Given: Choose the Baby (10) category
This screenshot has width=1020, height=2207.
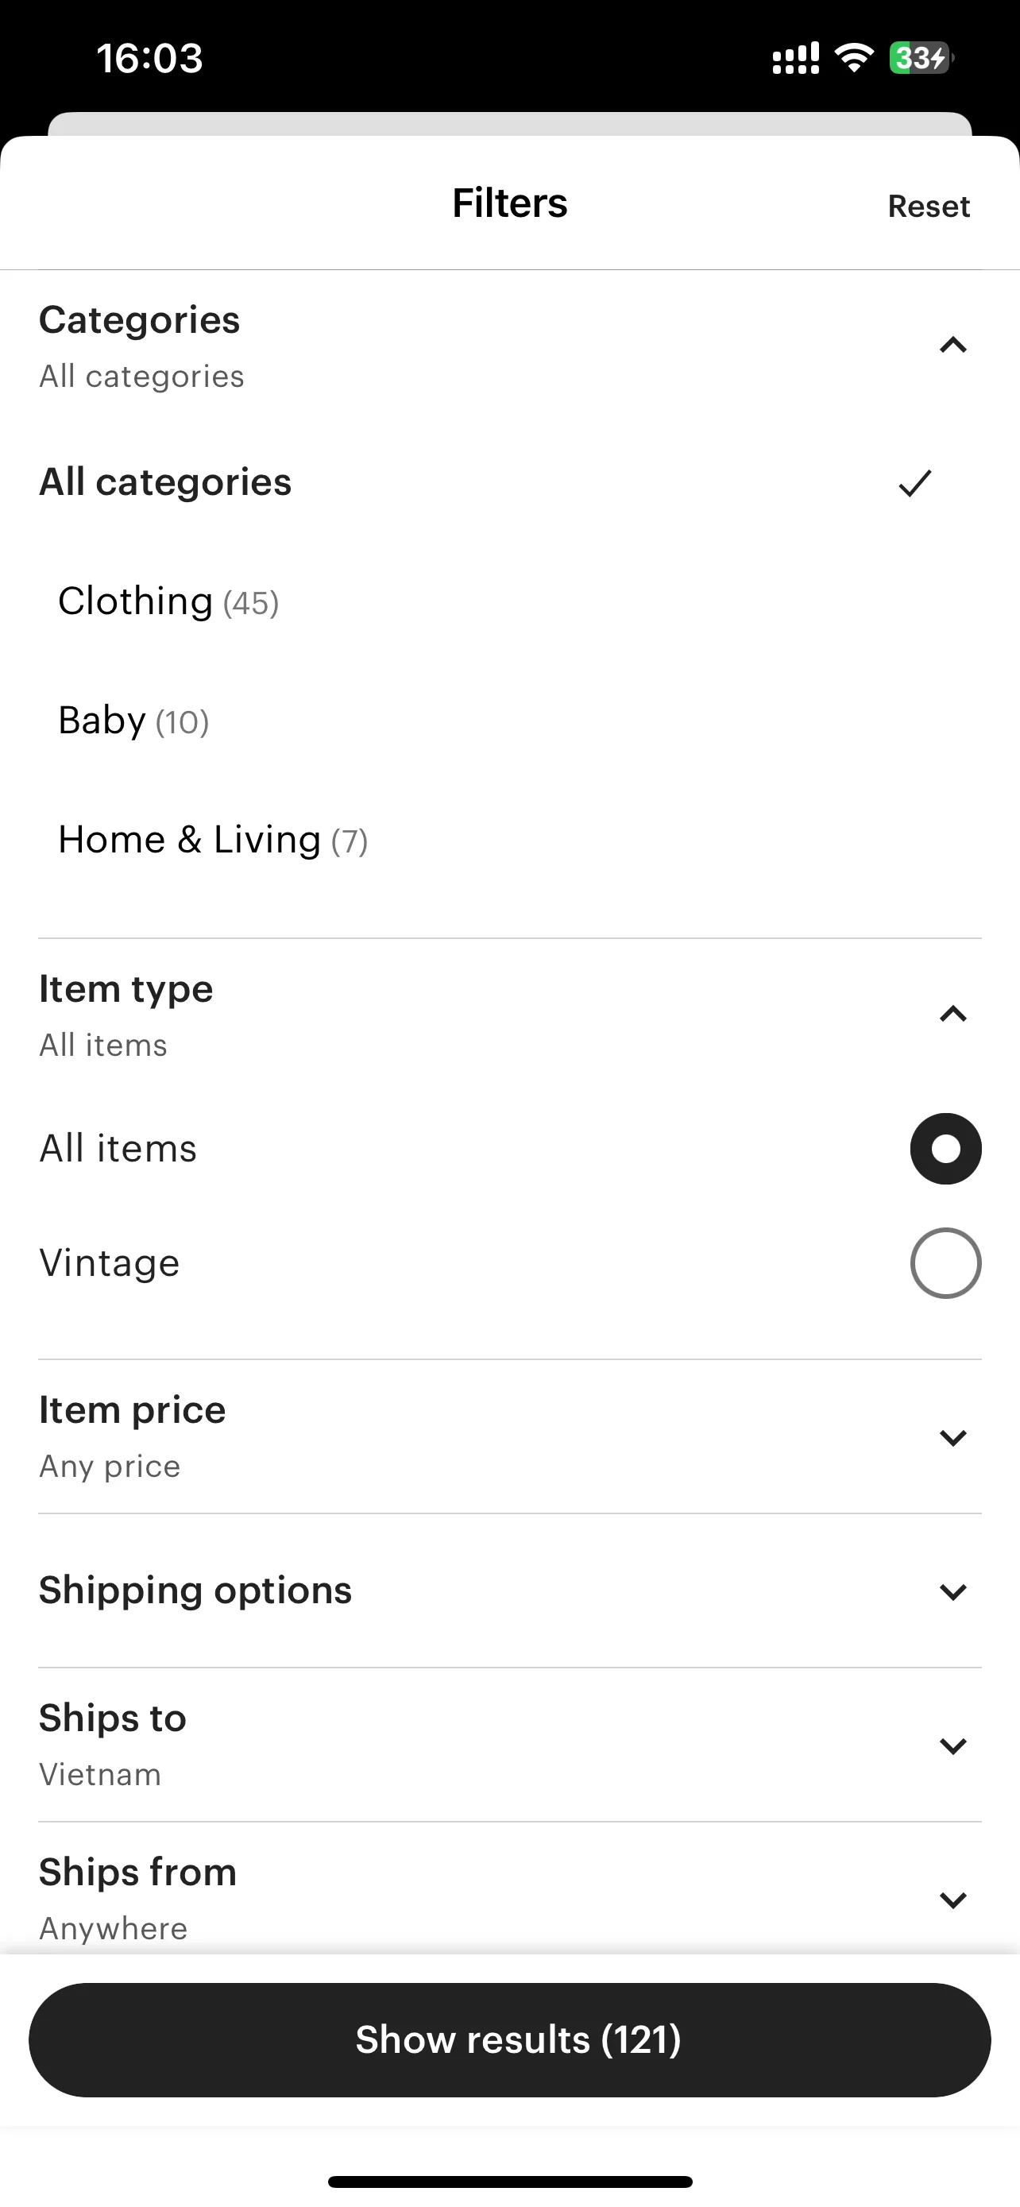Looking at the screenshot, I should point(133,721).
